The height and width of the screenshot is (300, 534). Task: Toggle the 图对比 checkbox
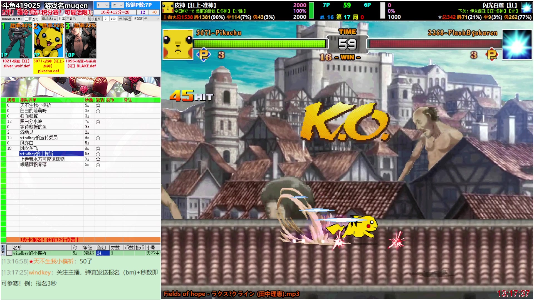[x=27, y=19]
